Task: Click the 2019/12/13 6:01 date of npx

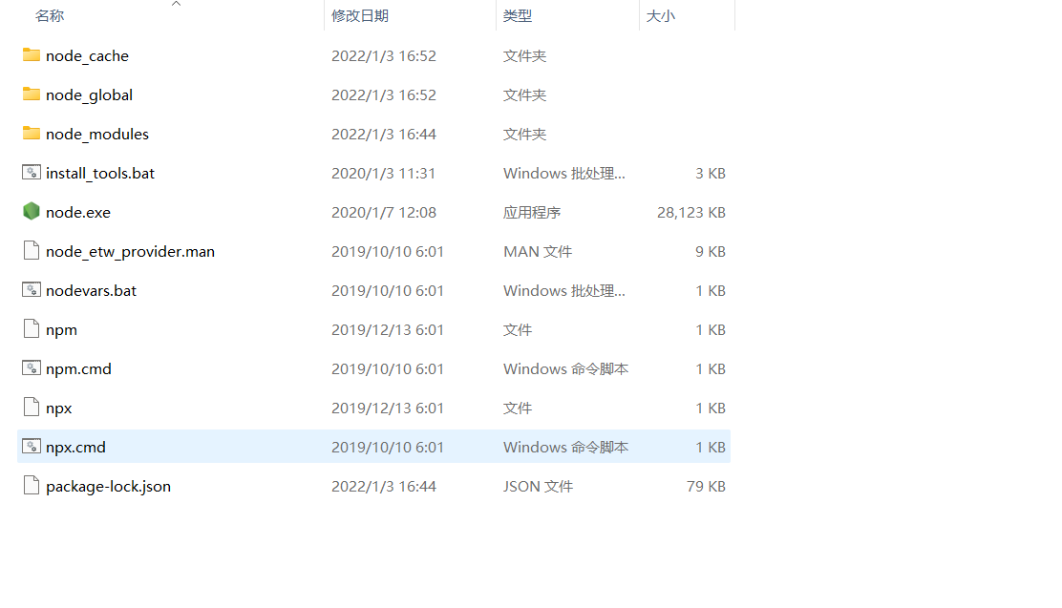Action: pos(388,409)
